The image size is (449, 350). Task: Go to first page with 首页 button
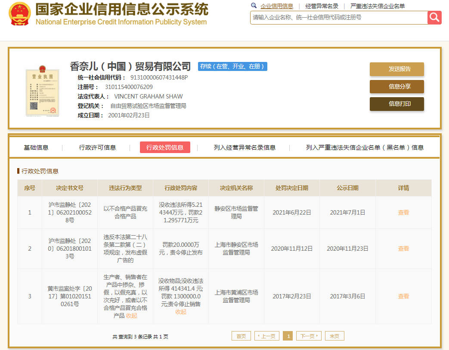click(241, 336)
